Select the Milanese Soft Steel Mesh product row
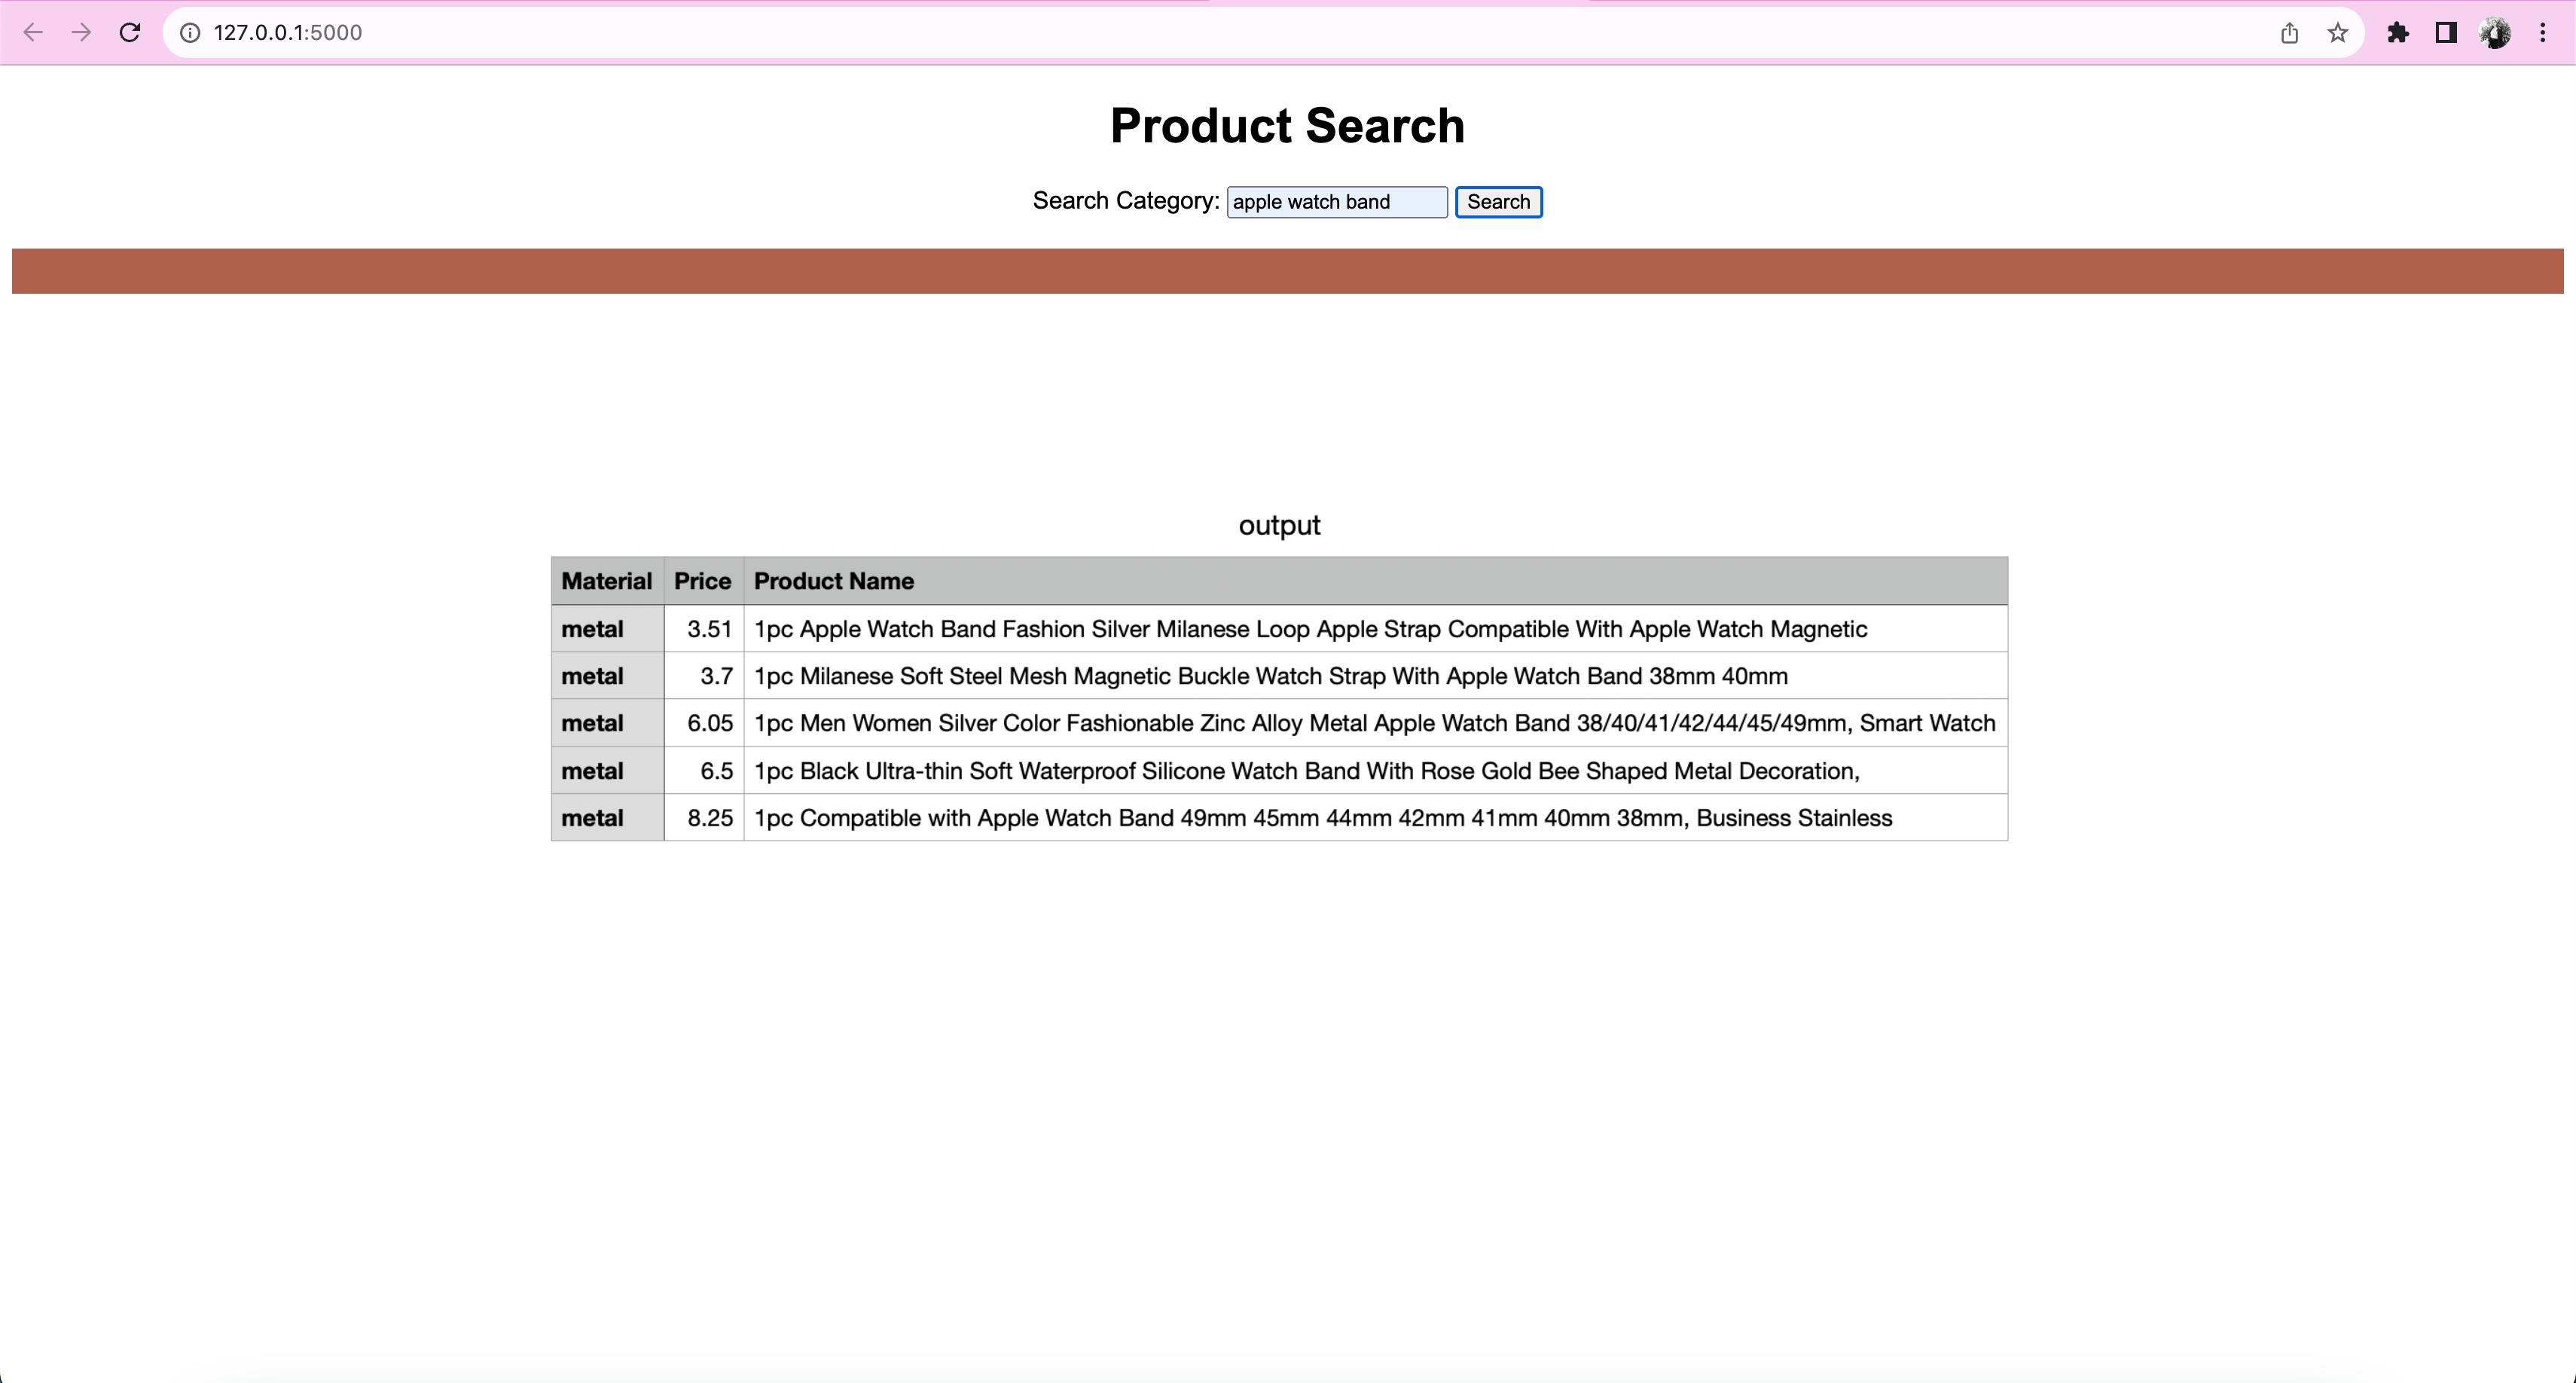2576x1383 pixels. 1270,676
